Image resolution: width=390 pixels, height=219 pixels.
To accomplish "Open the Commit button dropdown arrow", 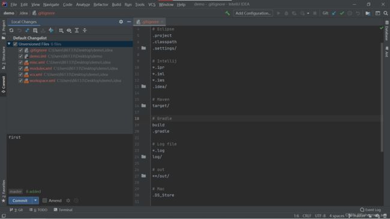I will coord(35,200).
